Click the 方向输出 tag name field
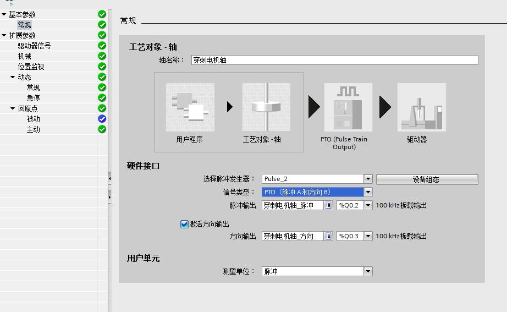The image size is (507, 312). 293,236
